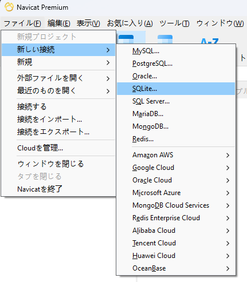This screenshot has width=247, height=282.
Task: Open the お気に入り(A) menu
Action: (130, 23)
